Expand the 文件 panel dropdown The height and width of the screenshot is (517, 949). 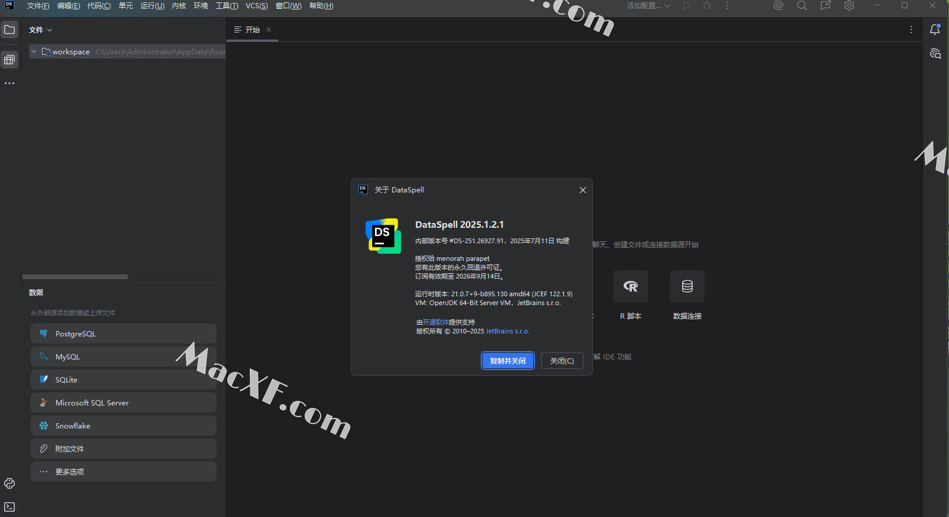(41, 30)
